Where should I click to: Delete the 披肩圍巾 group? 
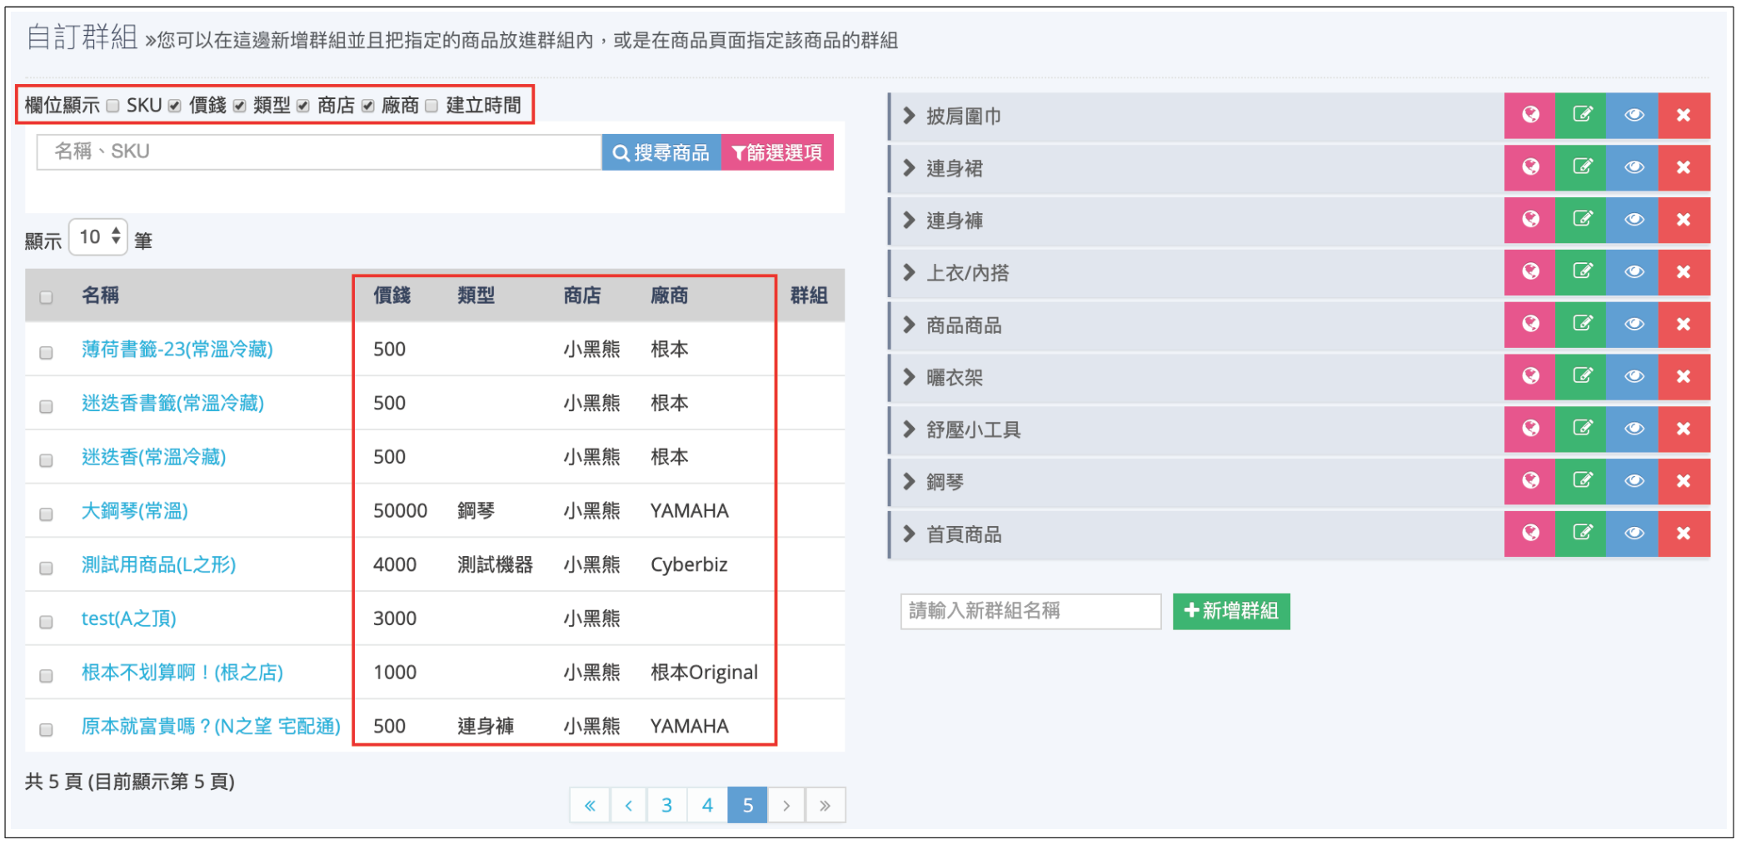(1684, 116)
